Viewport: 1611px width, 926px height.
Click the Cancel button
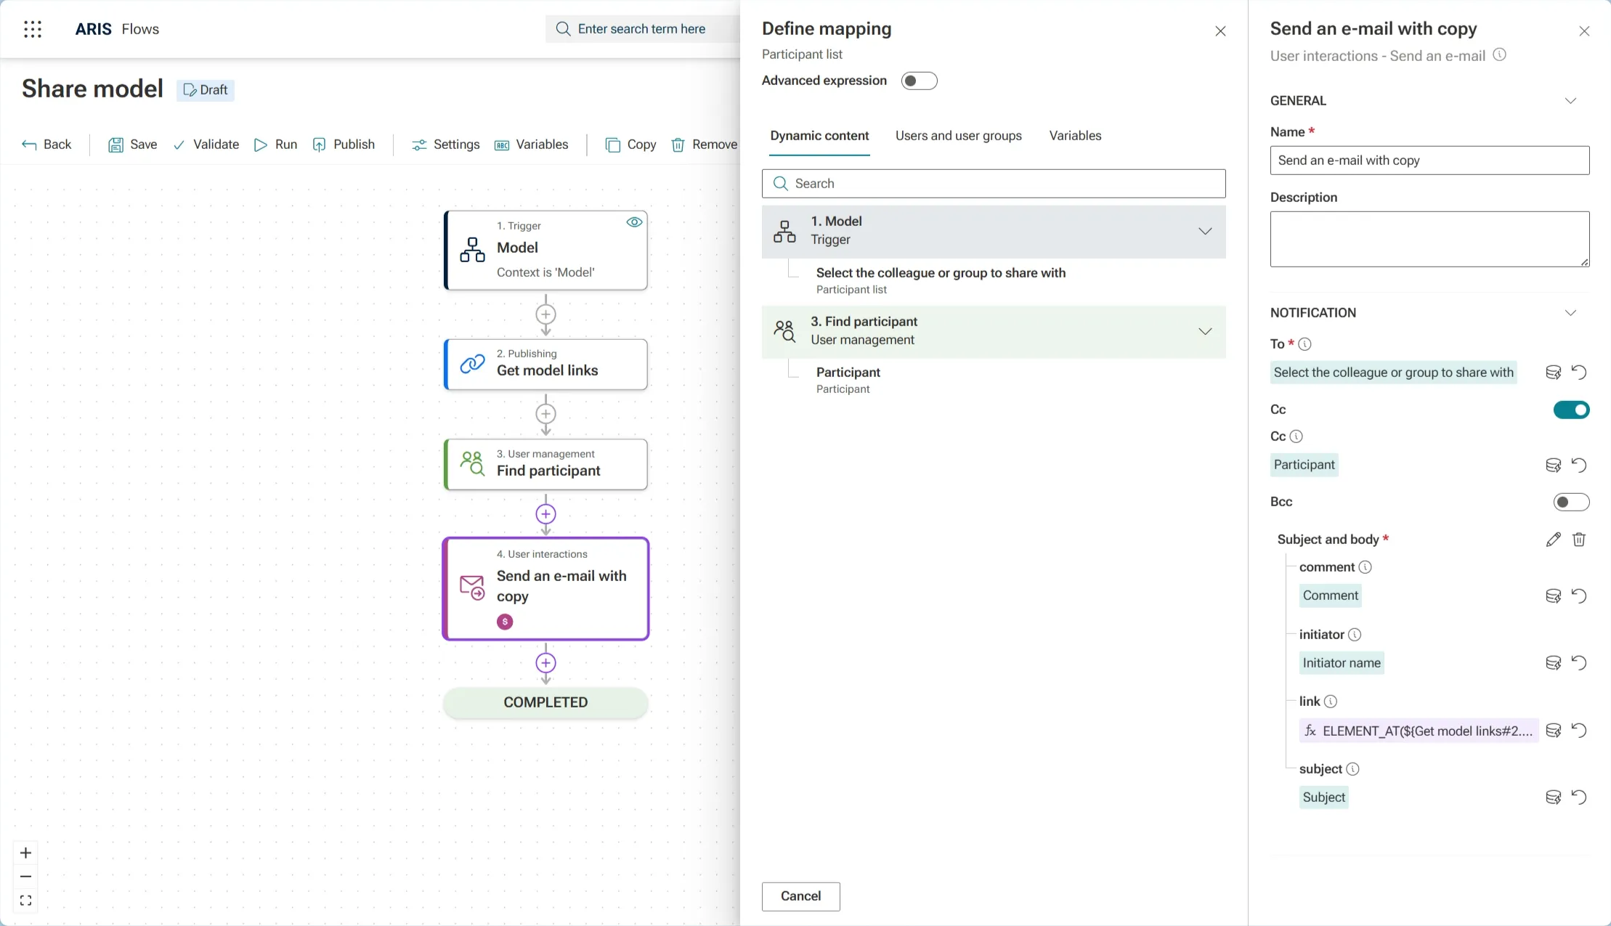800,896
